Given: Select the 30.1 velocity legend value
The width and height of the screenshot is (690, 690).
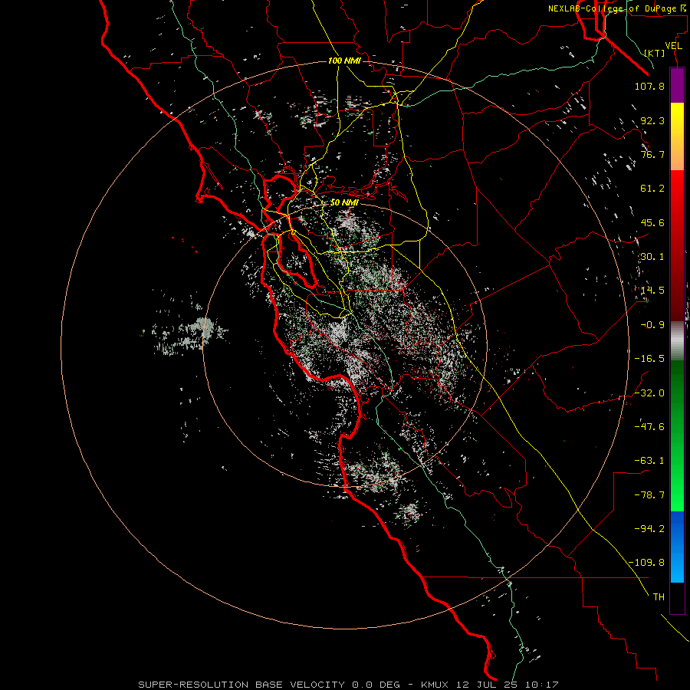Looking at the screenshot, I should [x=652, y=257].
